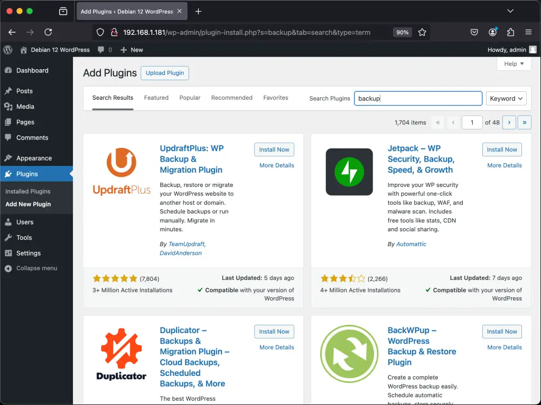Open the tracking protection shield icon
Viewport: 541px width, 405px height.
[100, 32]
